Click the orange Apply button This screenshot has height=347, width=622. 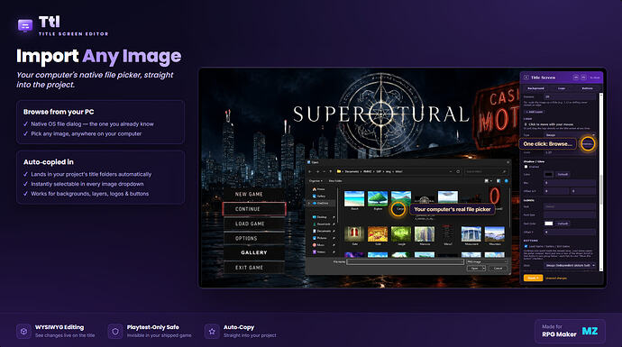pyautogui.click(x=533, y=278)
